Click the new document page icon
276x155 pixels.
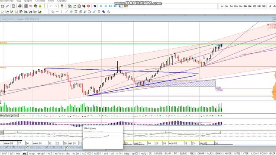pyautogui.click(x=13, y=6)
